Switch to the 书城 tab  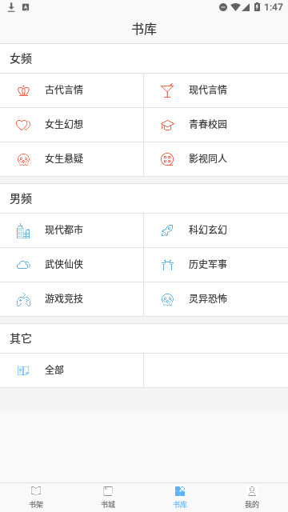tap(108, 498)
